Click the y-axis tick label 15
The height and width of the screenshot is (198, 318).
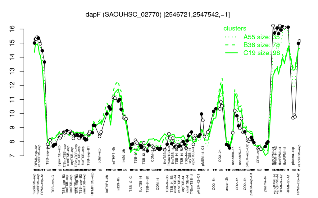(12, 43)
